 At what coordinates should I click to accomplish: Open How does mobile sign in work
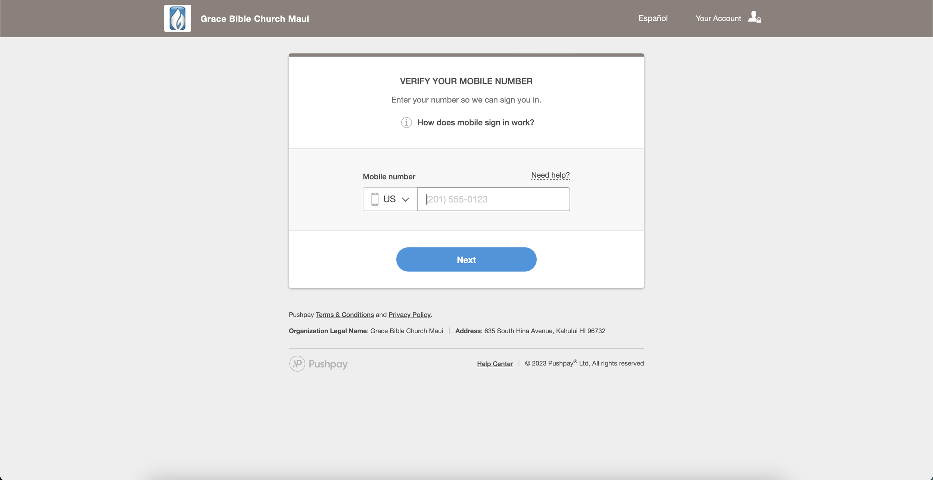(x=475, y=122)
